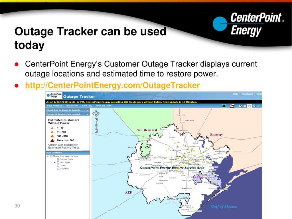This screenshot has width=292, height=219.
Task: Select the Pan hand tool
Action: [x=250, y=106]
